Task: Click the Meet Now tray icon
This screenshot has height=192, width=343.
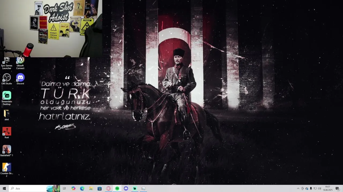Action: point(303,189)
